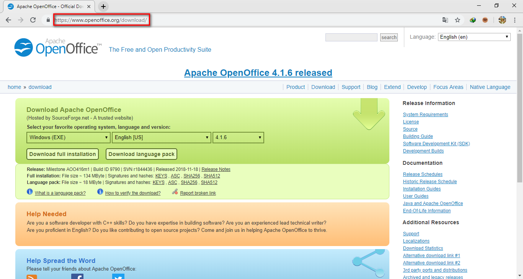Bookmark this page with the star icon
This screenshot has width=523, height=279.
pos(458,20)
